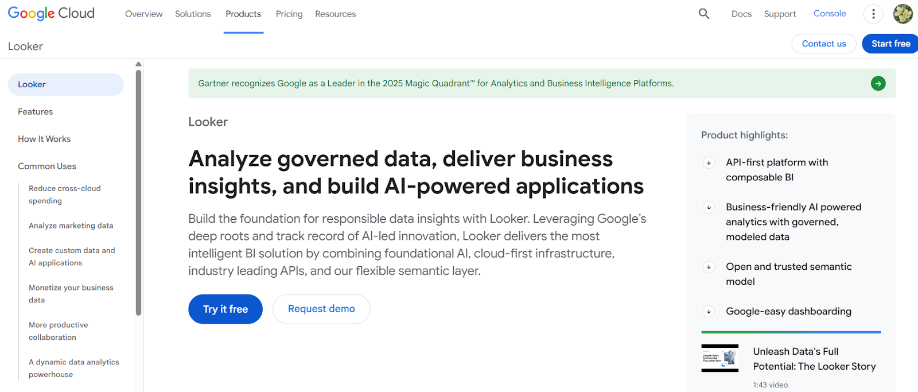Image resolution: width=918 pixels, height=392 pixels.
Task: Open the Products tab
Action: (243, 14)
